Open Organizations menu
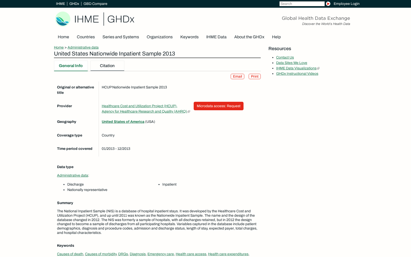The width and height of the screenshot is (411, 257). [x=160, y=37]
